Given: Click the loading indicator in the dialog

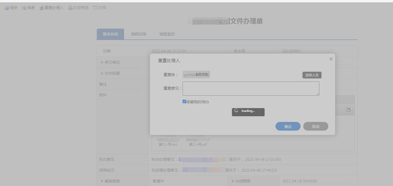Looking at the screenshot, I should pos(248,112).
